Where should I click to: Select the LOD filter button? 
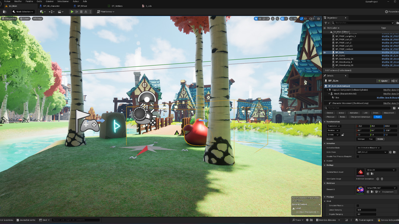pos(366,113)
